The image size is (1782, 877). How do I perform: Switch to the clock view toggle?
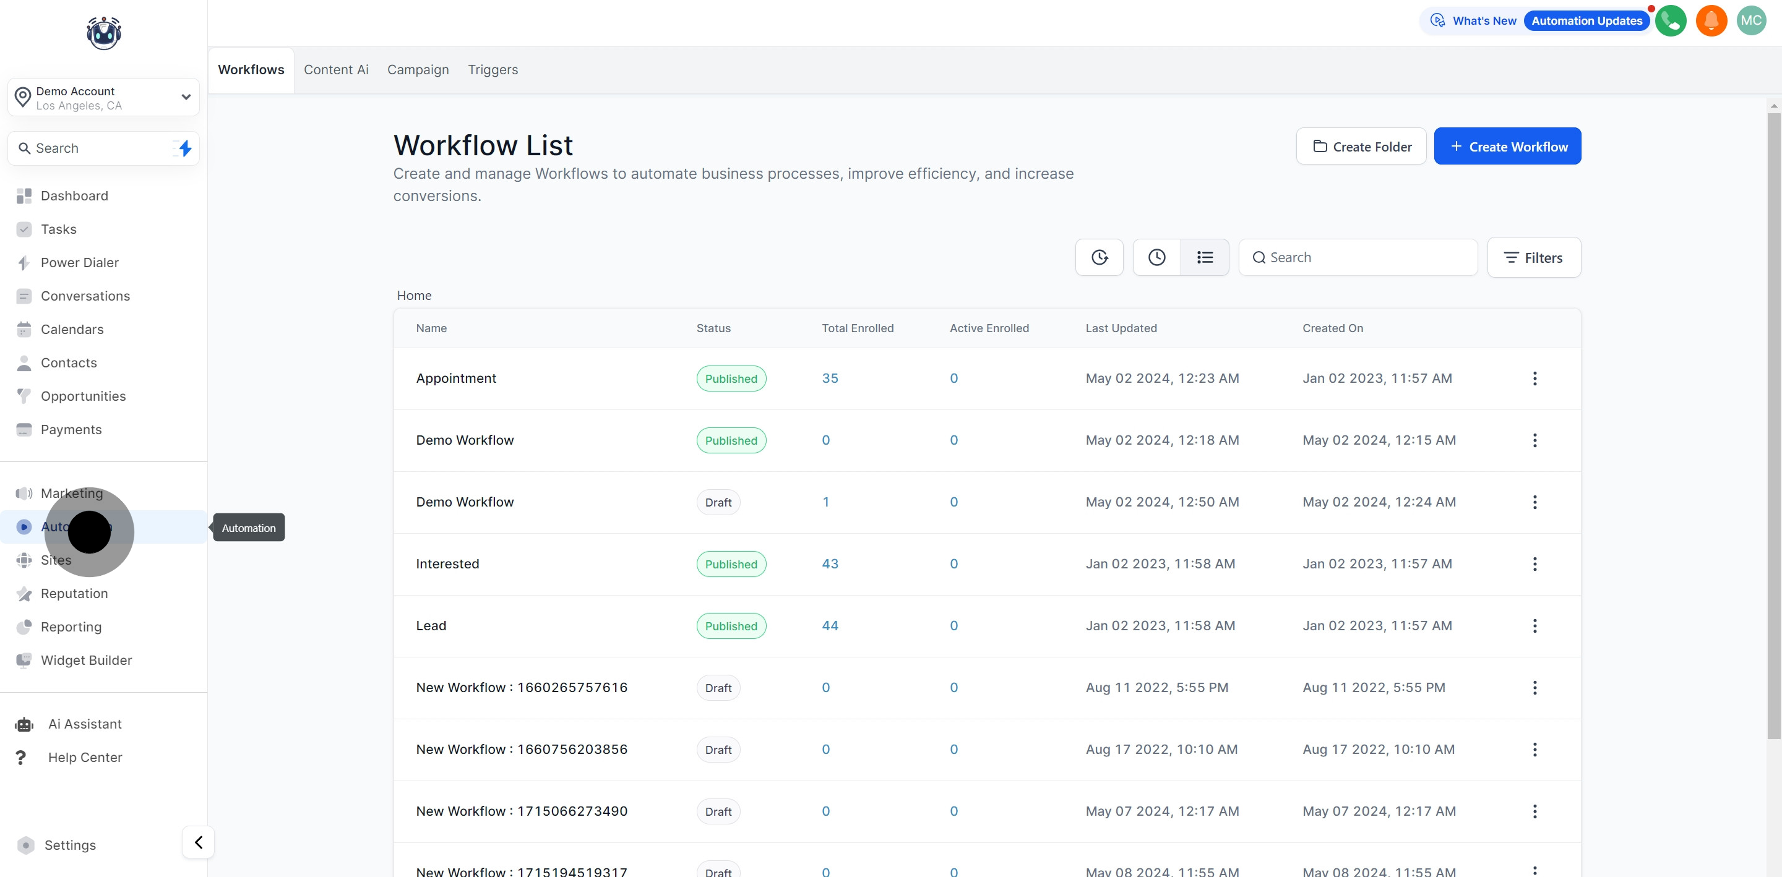click(x=1156, y=257)
